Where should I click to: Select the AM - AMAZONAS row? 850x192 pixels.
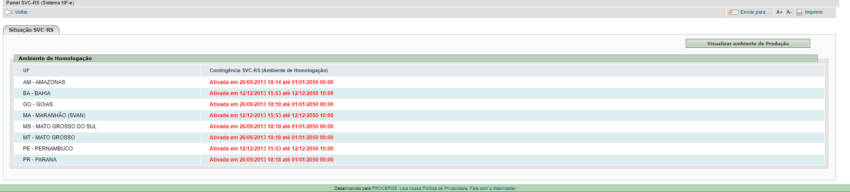(419, 82)
